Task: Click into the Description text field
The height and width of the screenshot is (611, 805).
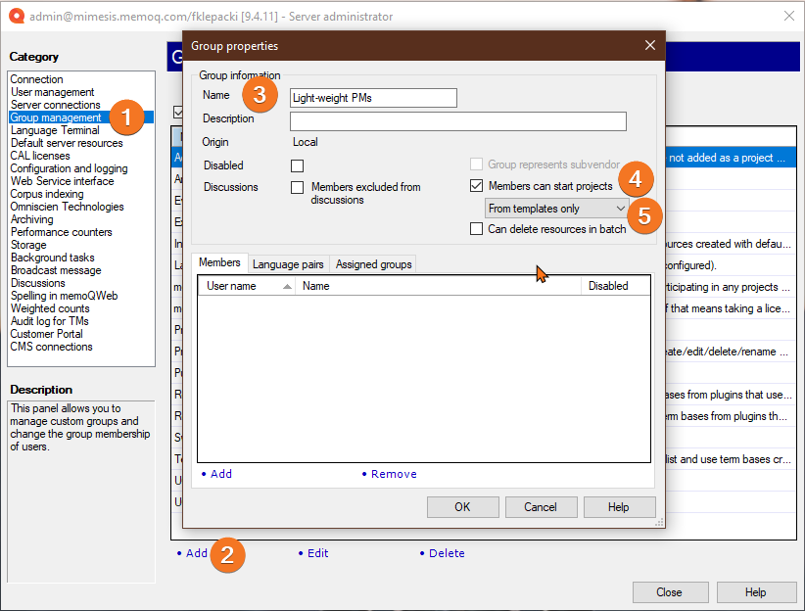Action: click(x=458, y=121)
